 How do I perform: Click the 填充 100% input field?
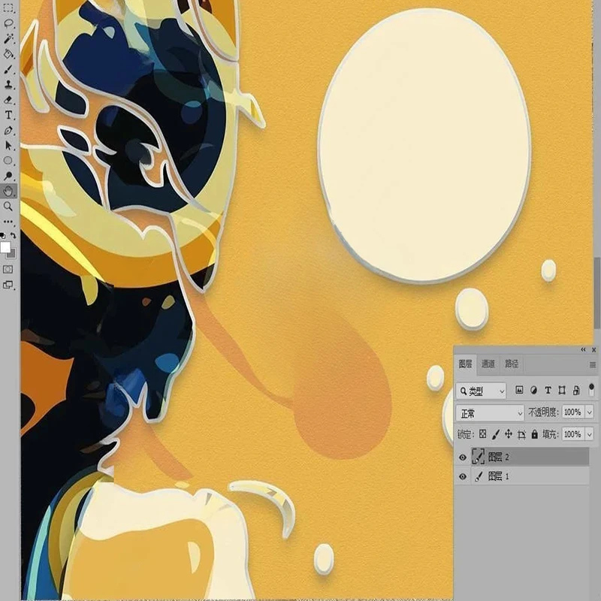(x=573, y=434)
